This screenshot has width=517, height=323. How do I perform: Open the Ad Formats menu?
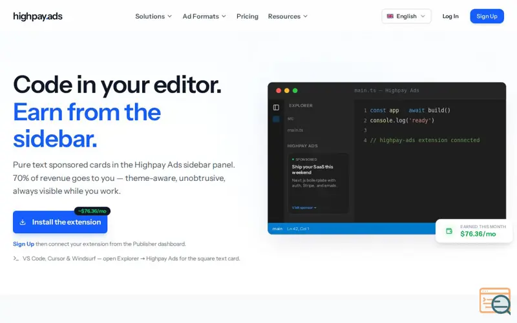coord(204,16)
